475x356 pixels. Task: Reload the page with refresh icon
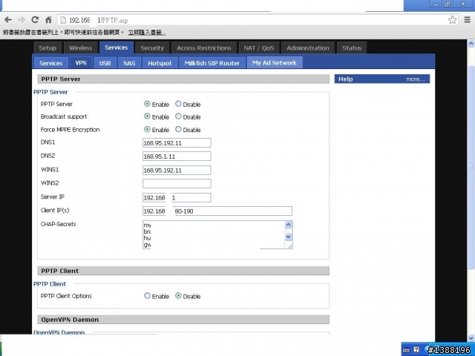35,20
